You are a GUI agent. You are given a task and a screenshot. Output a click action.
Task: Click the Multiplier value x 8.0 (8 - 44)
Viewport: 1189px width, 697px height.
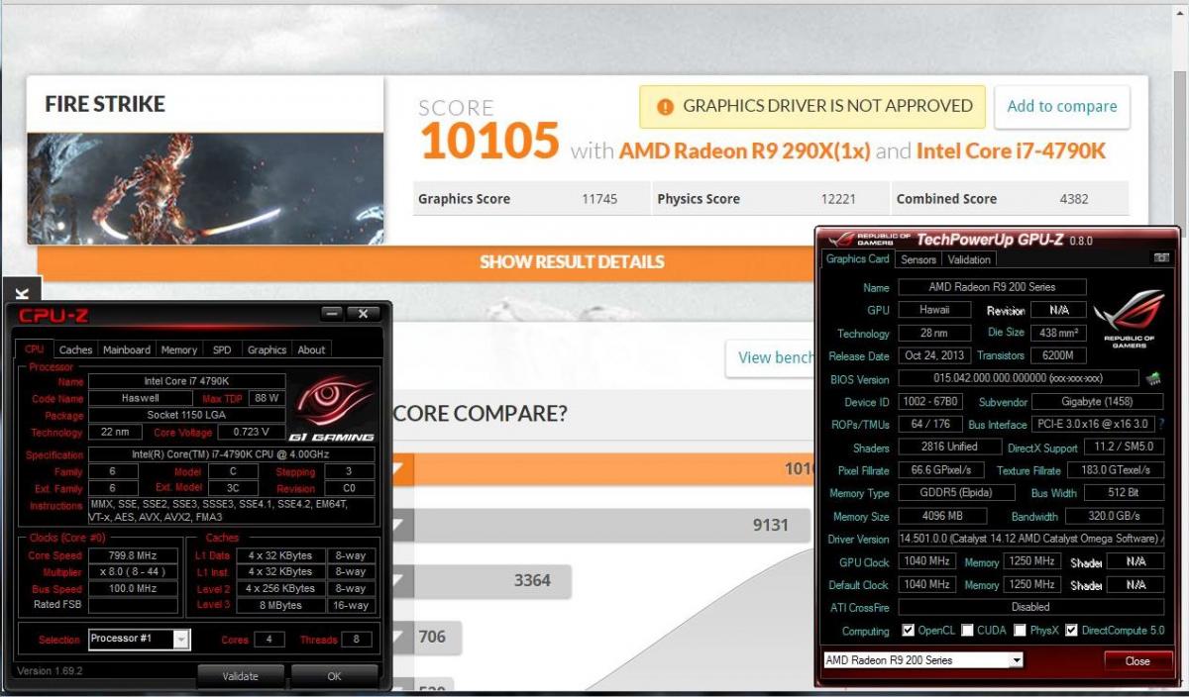[x=134, y=572]
